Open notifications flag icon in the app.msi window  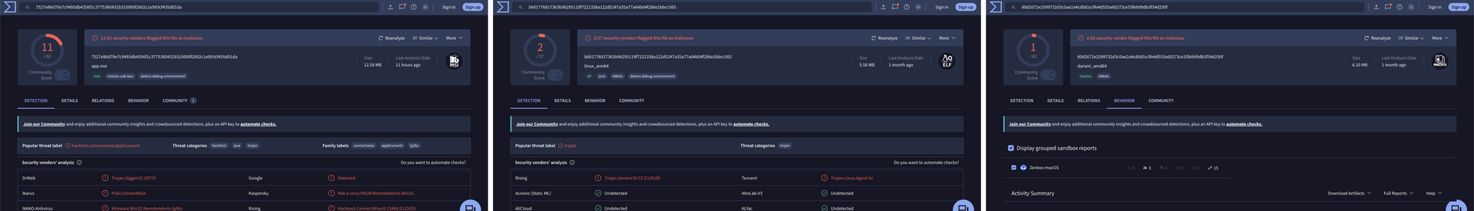[x=402, y=7]
